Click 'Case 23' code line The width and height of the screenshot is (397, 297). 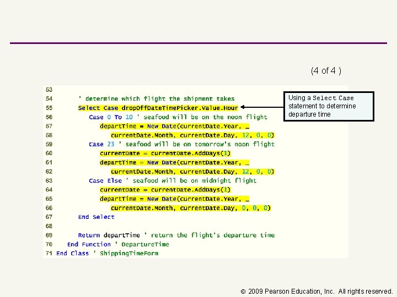(181, 144)
